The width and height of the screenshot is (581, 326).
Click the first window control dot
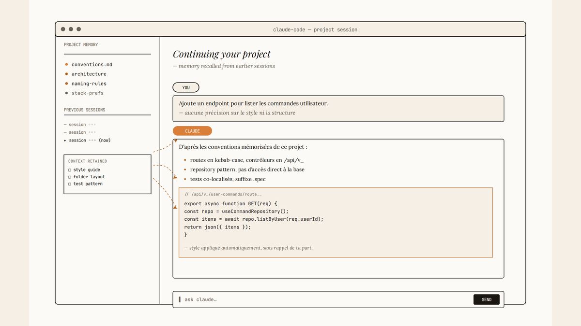click(x=63, y=29)
